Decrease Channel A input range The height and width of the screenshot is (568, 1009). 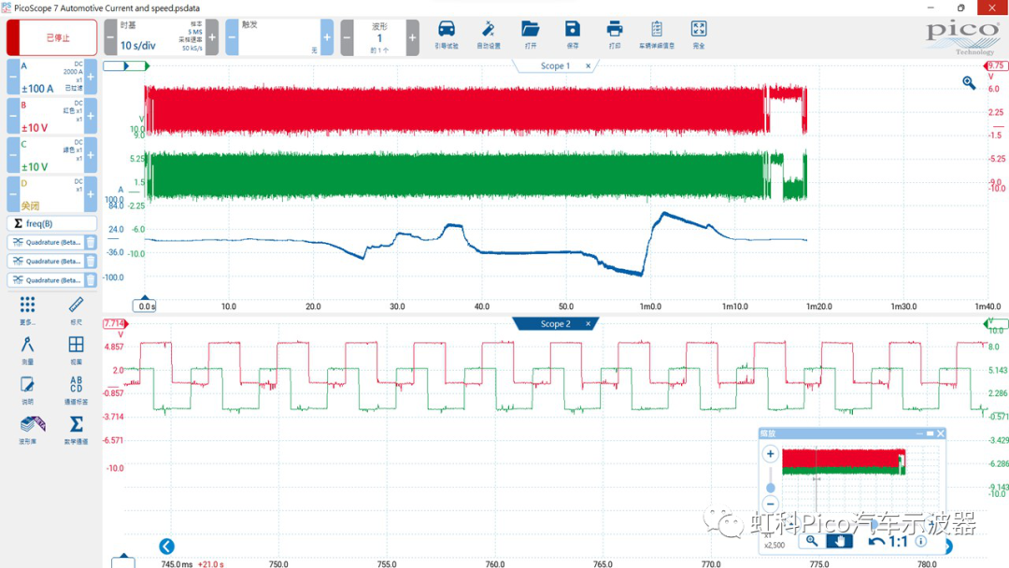tap(13, 78)
